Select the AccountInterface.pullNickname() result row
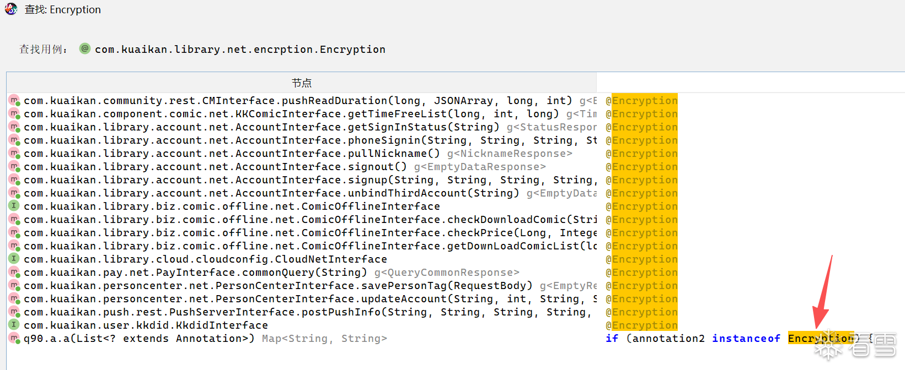The width and height of the screenshot is (905, 370). [298, 154]
